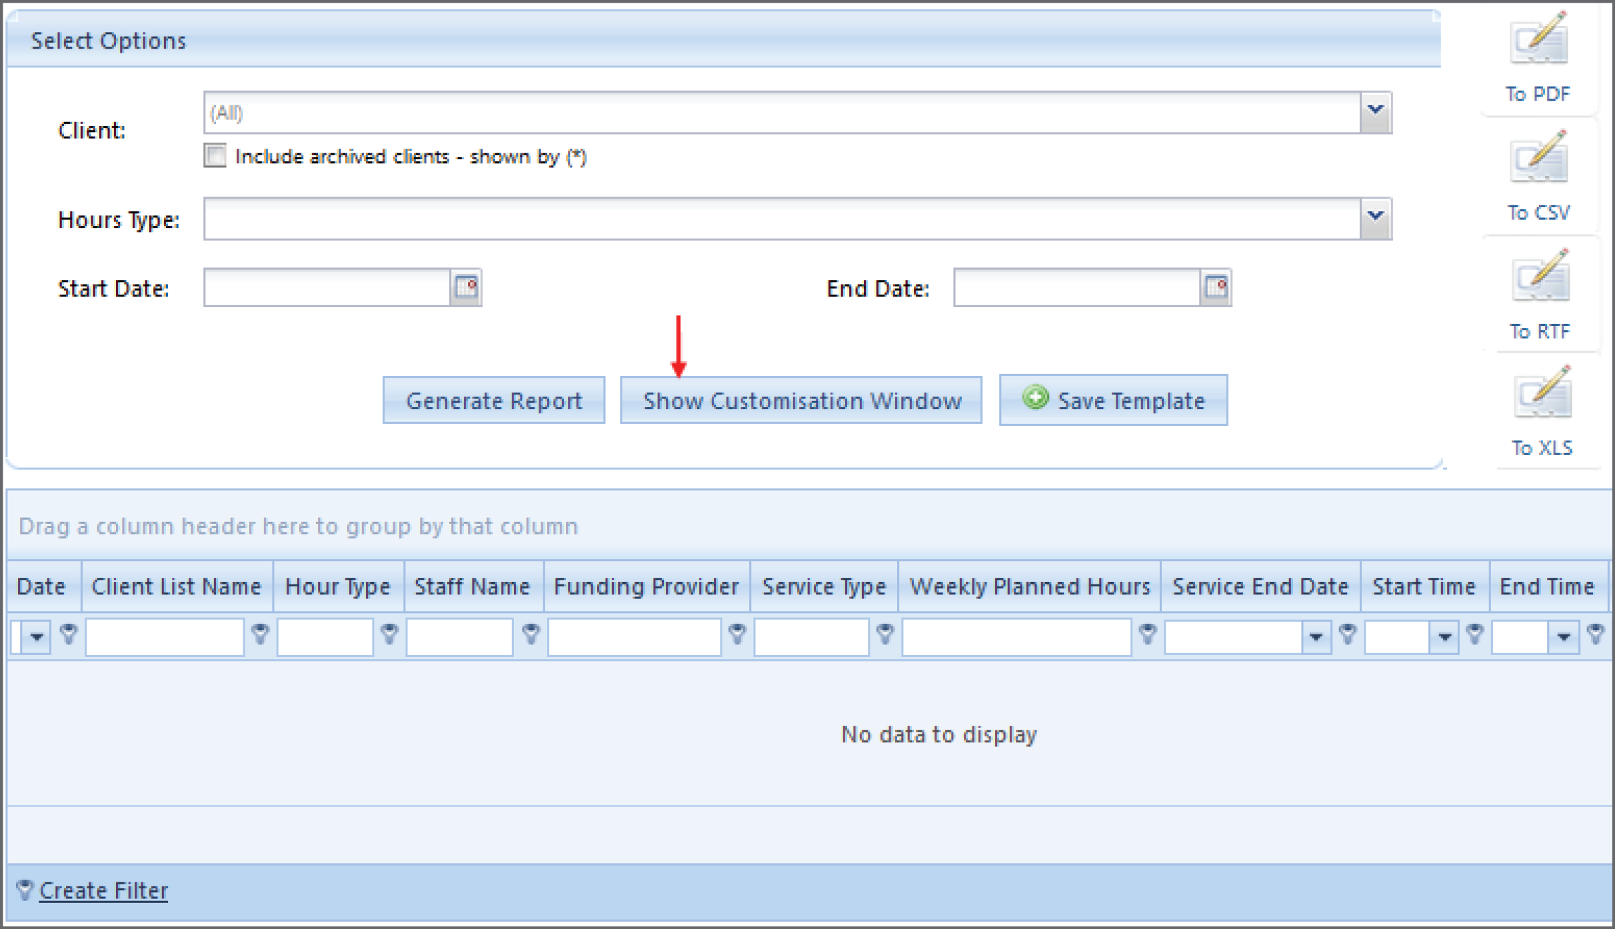The image size is (1615, 929).
Task: Focus the Hours Type text field
Action: 782,218
